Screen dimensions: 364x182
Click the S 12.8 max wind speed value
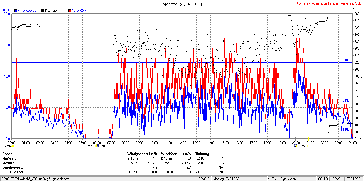pyautogui.click(x=152, y=163)
